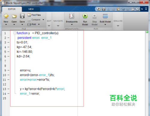The image size is (150, 116).
Task: Click the Save floppy disk icon
Action: coord(22,16)
